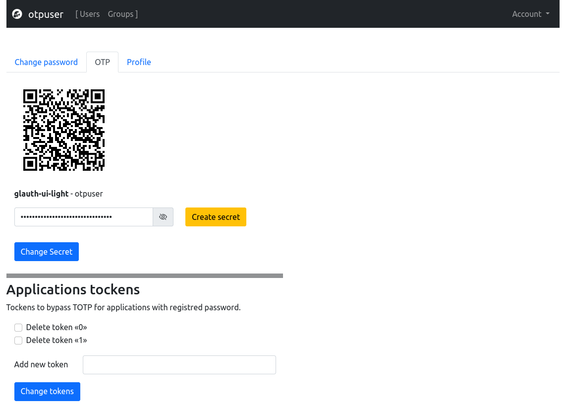Click the Change tokens button
The height and width of the screenshot is (413, 568).
[47, 392]
